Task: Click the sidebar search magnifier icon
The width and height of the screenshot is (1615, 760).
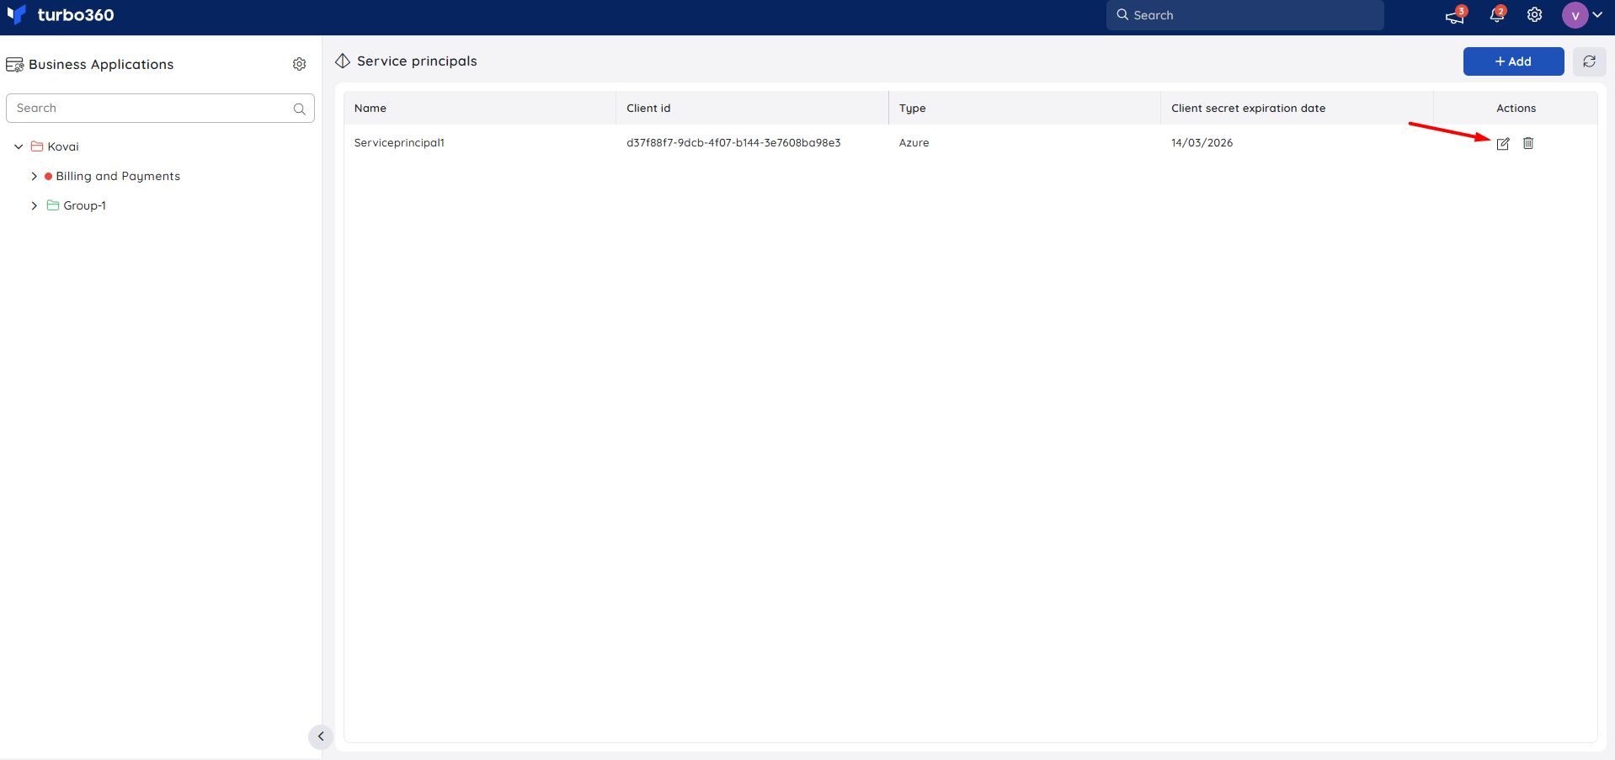Action: [x=299, y=109]
